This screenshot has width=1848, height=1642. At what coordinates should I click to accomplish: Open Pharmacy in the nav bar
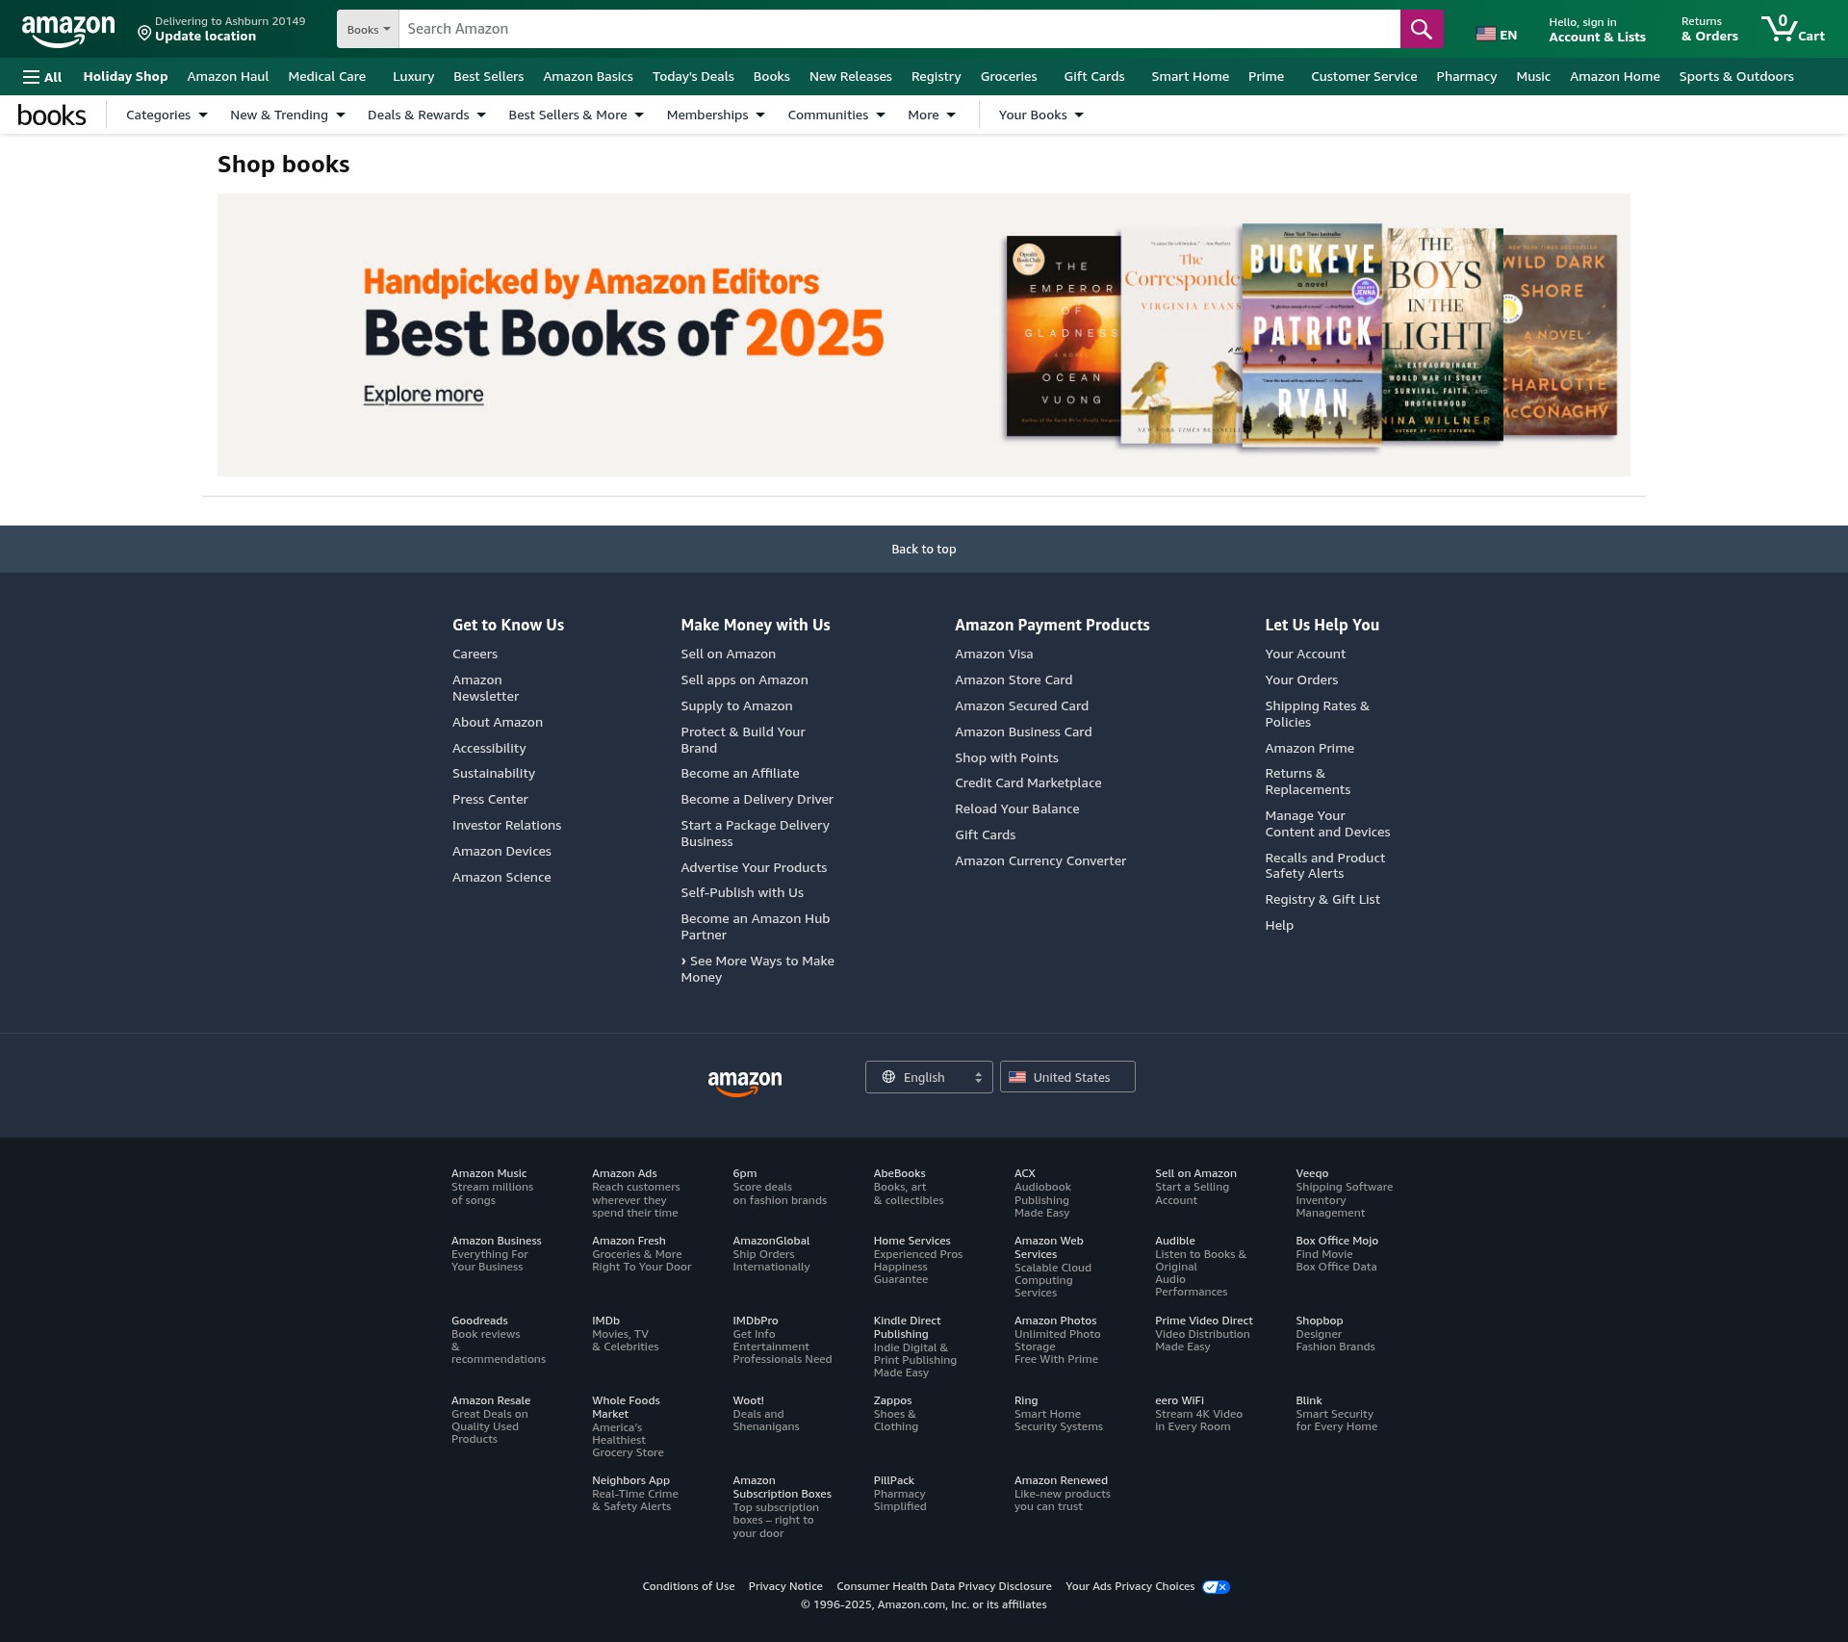pyautogui.click(x=1466, y=77)
